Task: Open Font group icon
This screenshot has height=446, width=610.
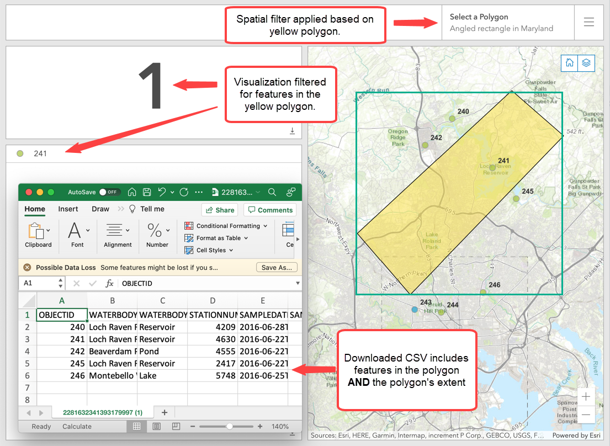Action: pyautogui.click(x=75, y=230)
